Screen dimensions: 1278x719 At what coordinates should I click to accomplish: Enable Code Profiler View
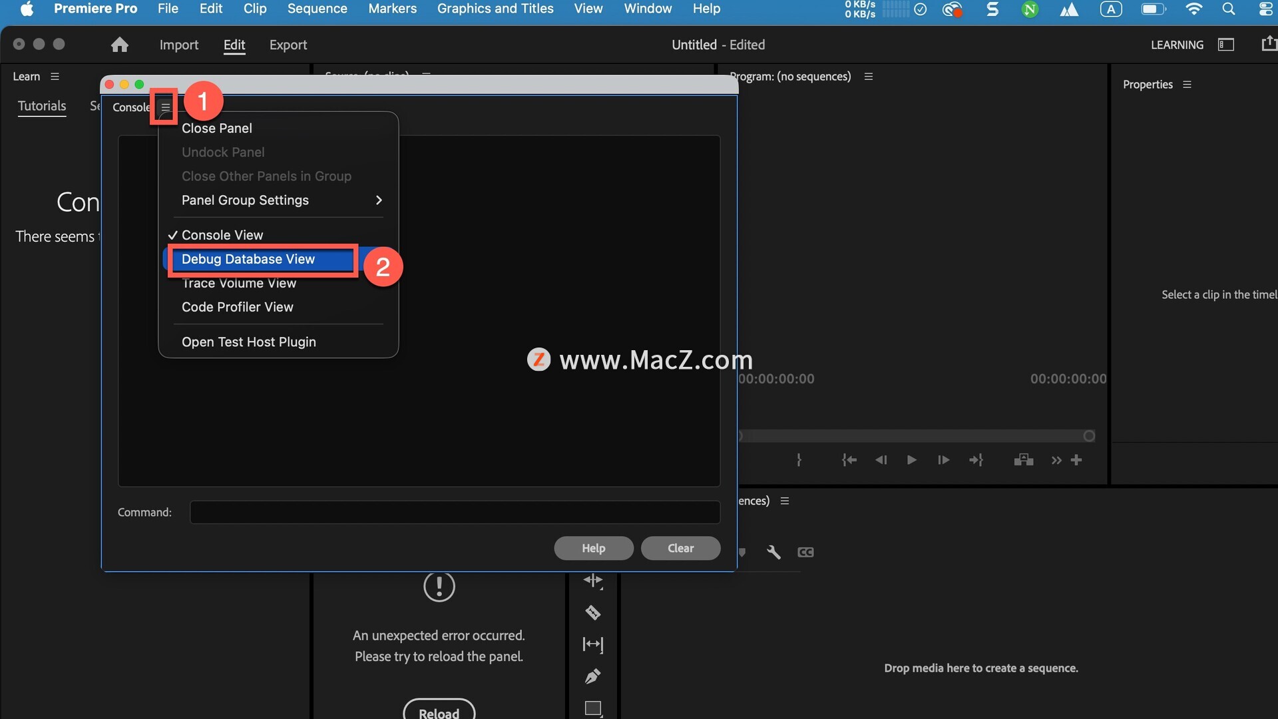[238, 307]
